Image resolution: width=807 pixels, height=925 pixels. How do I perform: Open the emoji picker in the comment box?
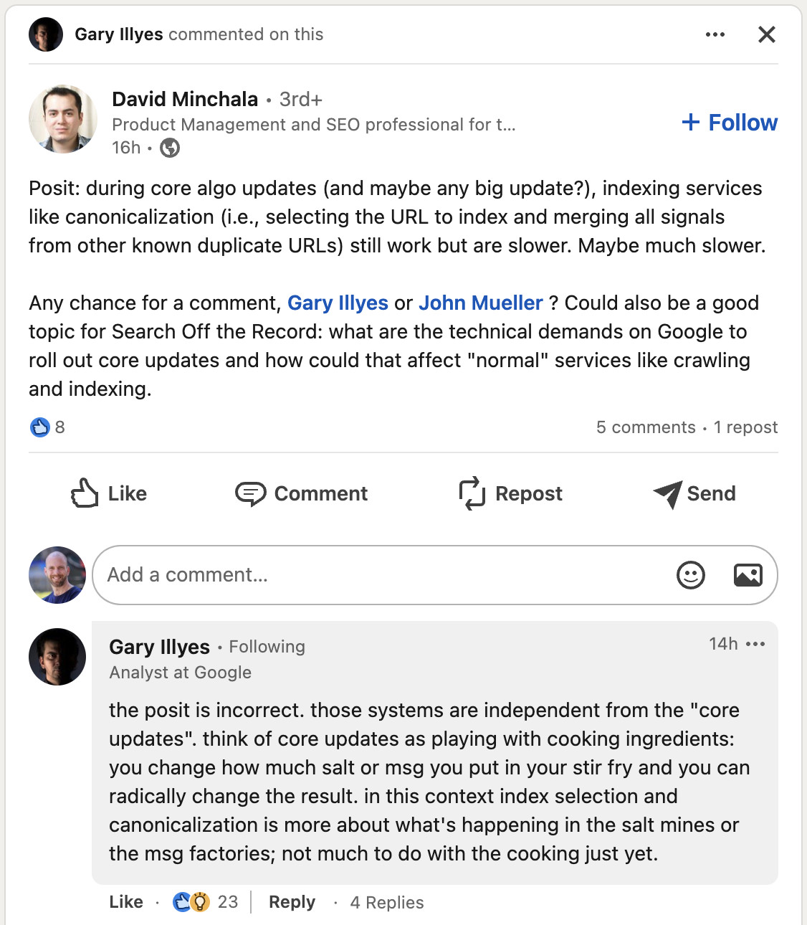(x=690, y=575)
